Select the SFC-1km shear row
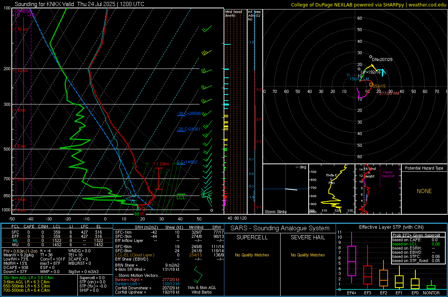The height and width of the screenshot is (297, 448). click(169, 232)
